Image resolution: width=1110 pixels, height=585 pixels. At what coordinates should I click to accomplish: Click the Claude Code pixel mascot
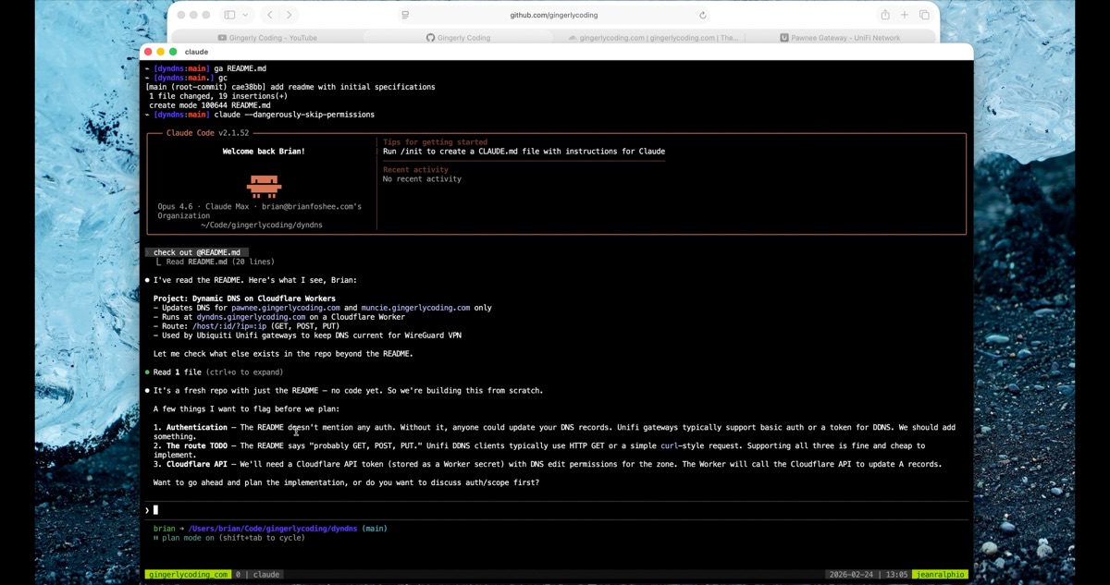(264, 186)
